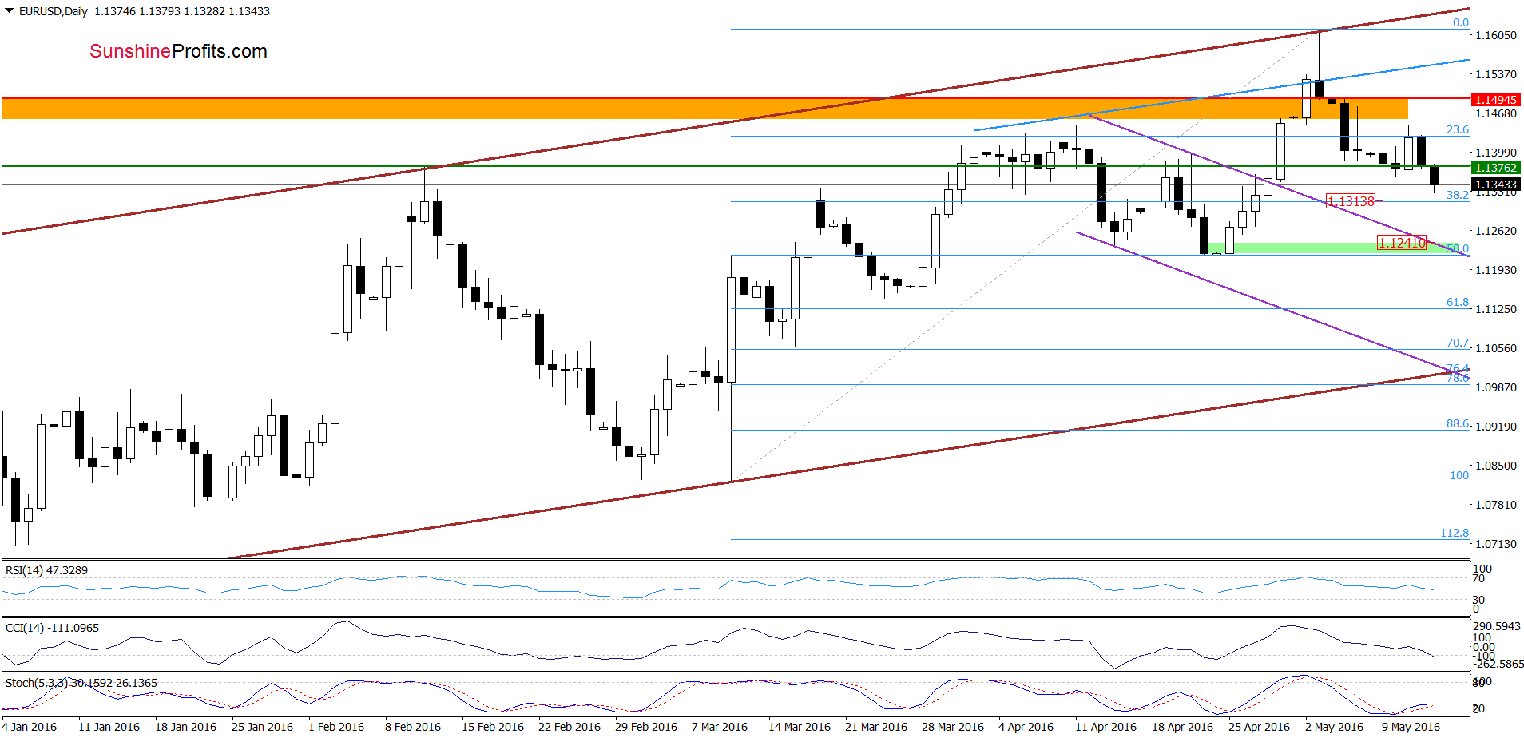Viewport: 1524px width, 738px height.
Task: Click the 11 Apr 2016 date label
Action: (1105, 727)
